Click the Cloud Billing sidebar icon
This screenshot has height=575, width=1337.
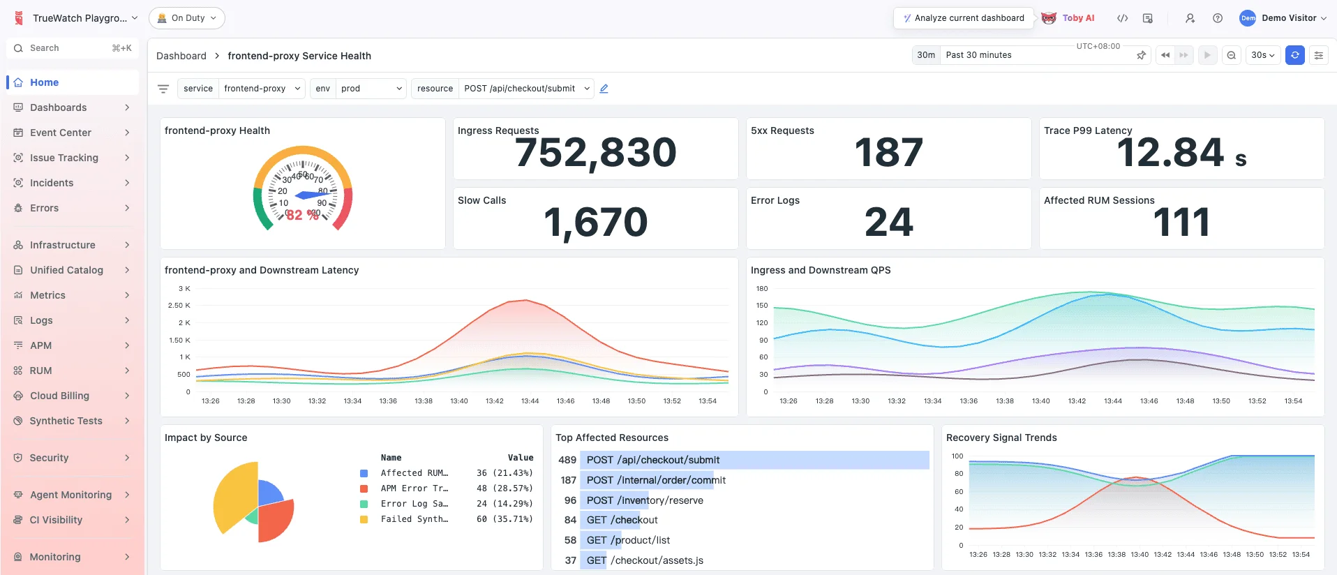click(x=18, y=396)
